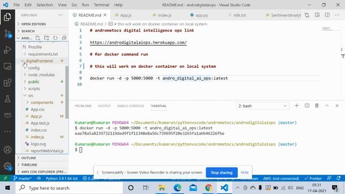Hide the Screencastify sharing bar
Viewport: 345px width, 194px height.
pyautogui.click(x=244, y=172)
